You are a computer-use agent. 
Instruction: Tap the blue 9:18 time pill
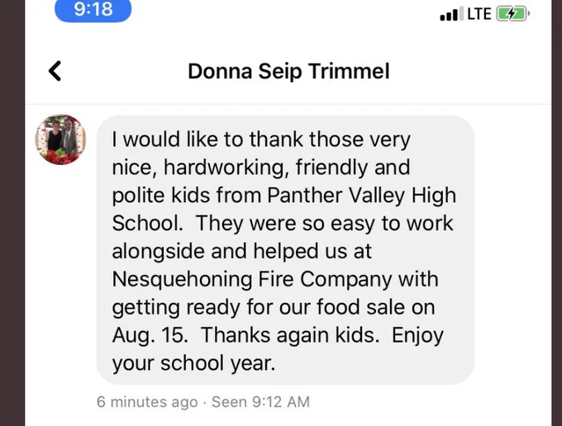(x=93, y=10)
